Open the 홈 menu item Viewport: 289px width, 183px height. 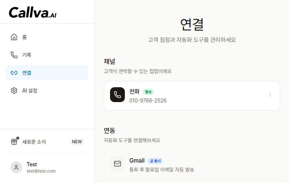pos(24,37)
